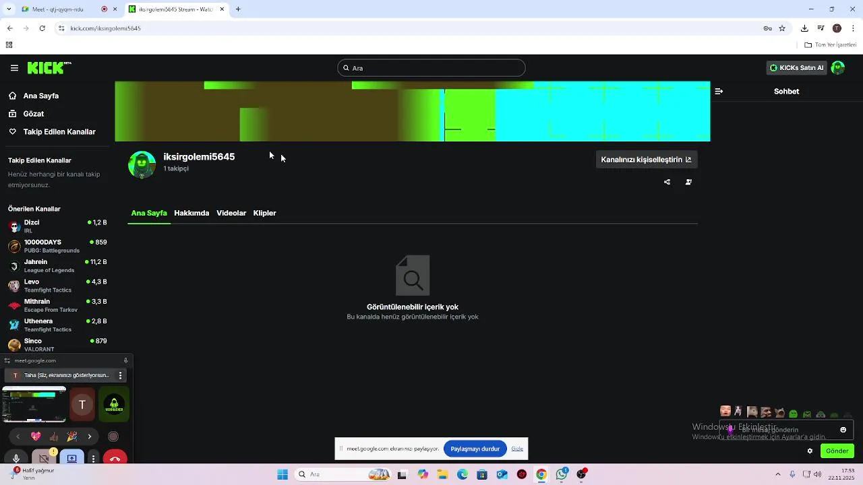Click the icon right of the share icon
Viewport: 863px width, 485px height.
pyautogui.click(x=688, y=182)
